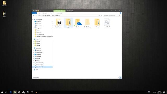Open the Videos folder in file pane
The image size is (167, 94).
97,23
